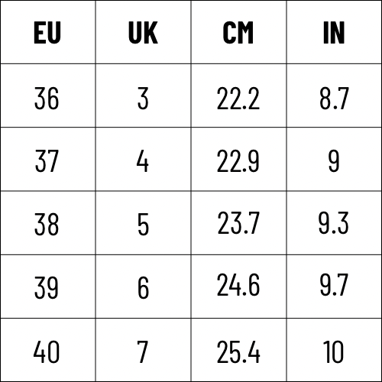The height and width of the screenshot is (382, 382).
Task: Click the 10 inches cell
Action: click(334, 351)
